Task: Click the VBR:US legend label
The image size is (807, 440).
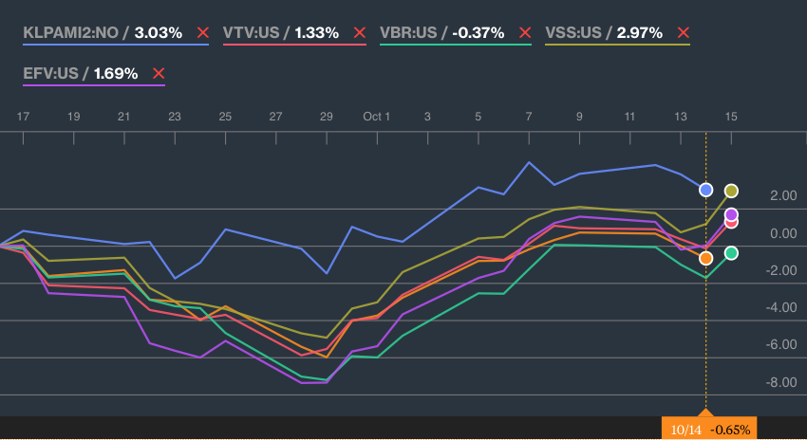Action: pyautogui.click(x=408, y=33)
